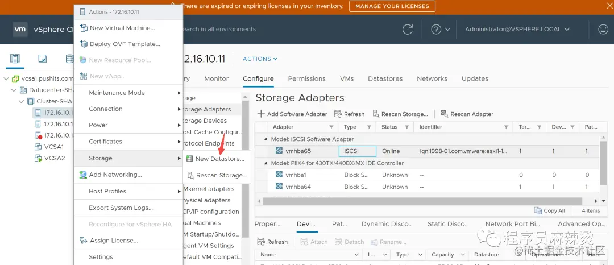The width and height of the screenshot is (614, 265).
Task: Click the Datacenter-SHA datacenter icon
Action: coord(23,90)
